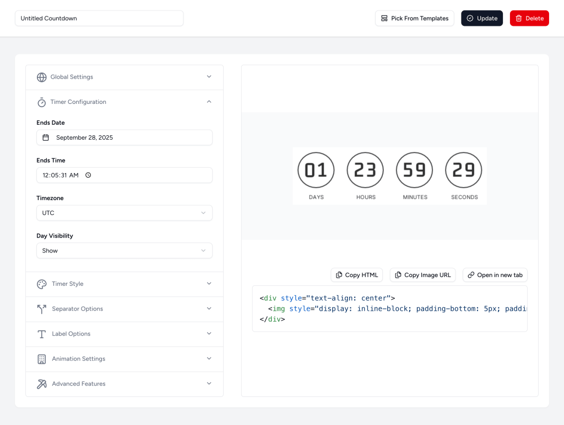Collapse the Timer Configuration section chevron

point(209,102)
